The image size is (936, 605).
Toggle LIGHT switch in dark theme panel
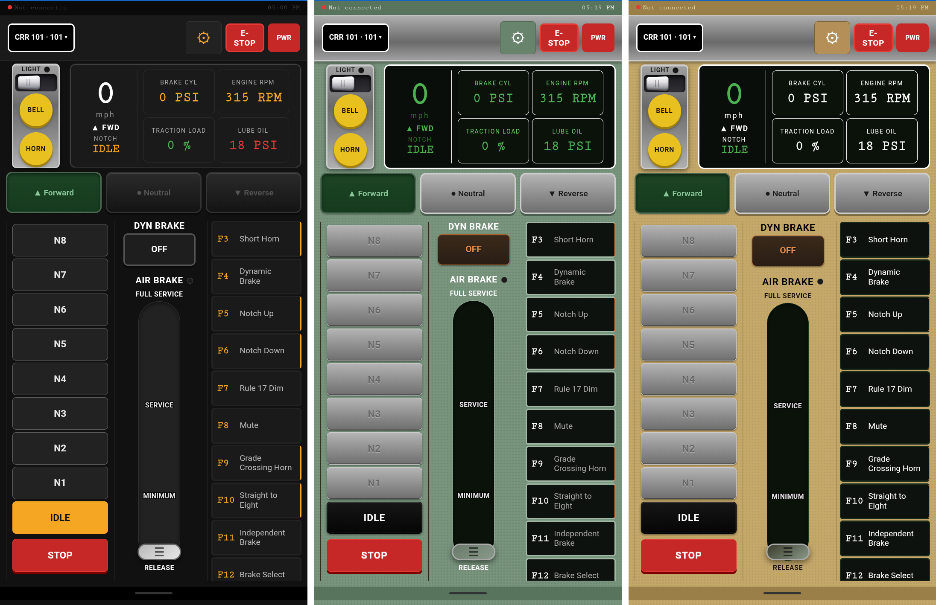pyautogui.click(x=36, y=83)
